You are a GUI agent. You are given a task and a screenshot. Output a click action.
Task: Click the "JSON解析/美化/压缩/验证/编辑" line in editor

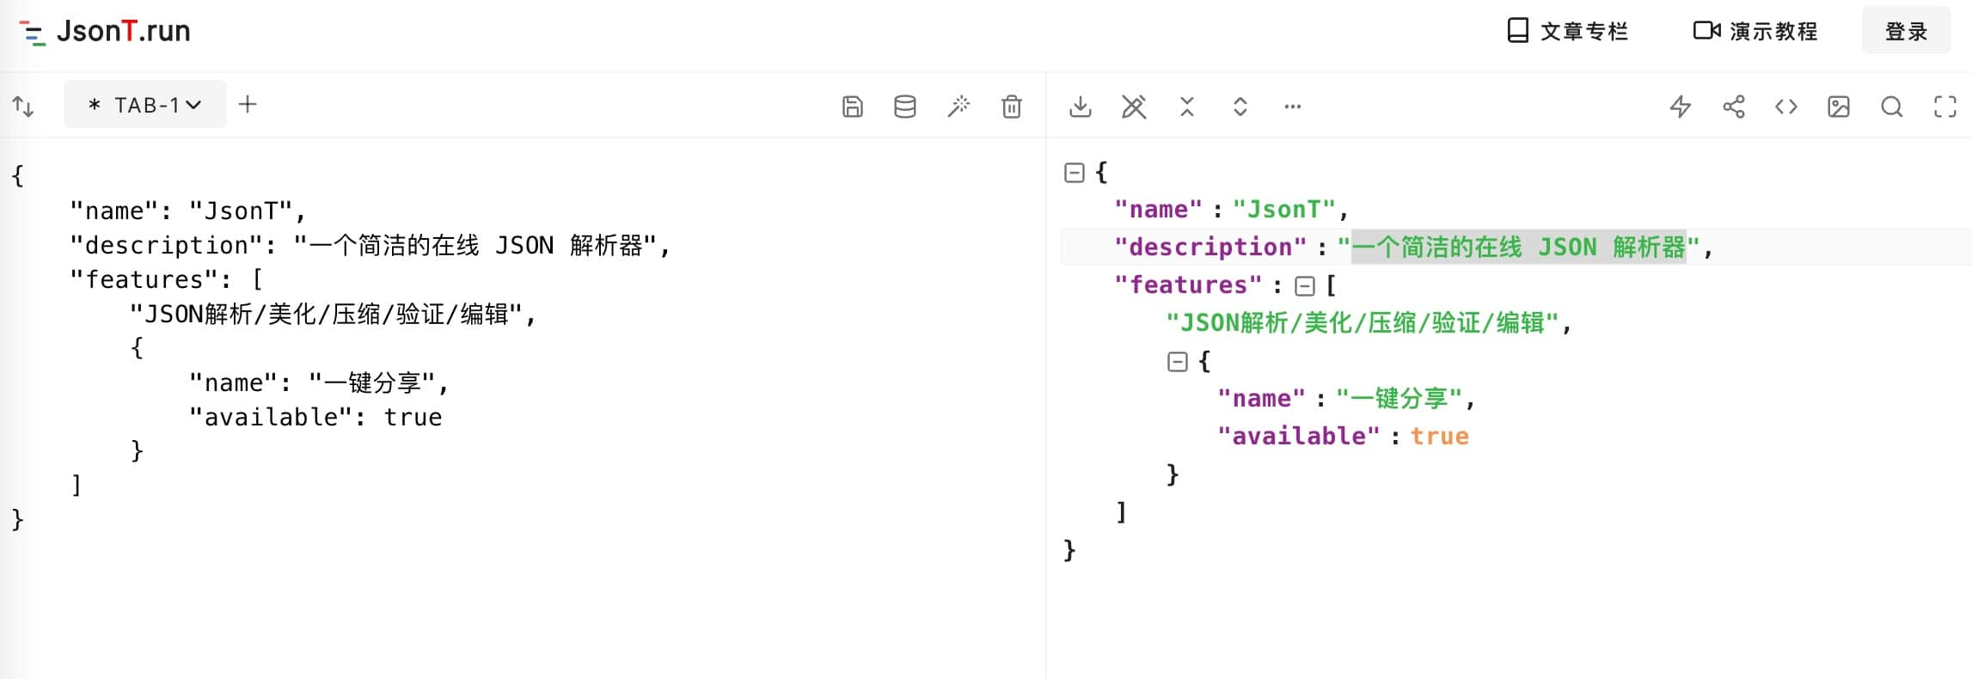point(333,314)
